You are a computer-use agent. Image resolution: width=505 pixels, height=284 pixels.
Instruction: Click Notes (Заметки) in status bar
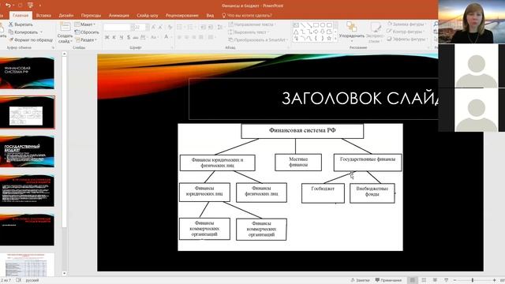click(360, 280)
